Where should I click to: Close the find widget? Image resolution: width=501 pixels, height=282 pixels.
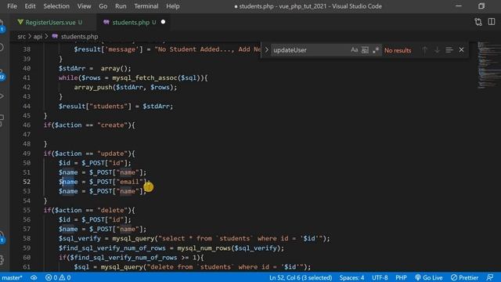click(x=461, y=50)
